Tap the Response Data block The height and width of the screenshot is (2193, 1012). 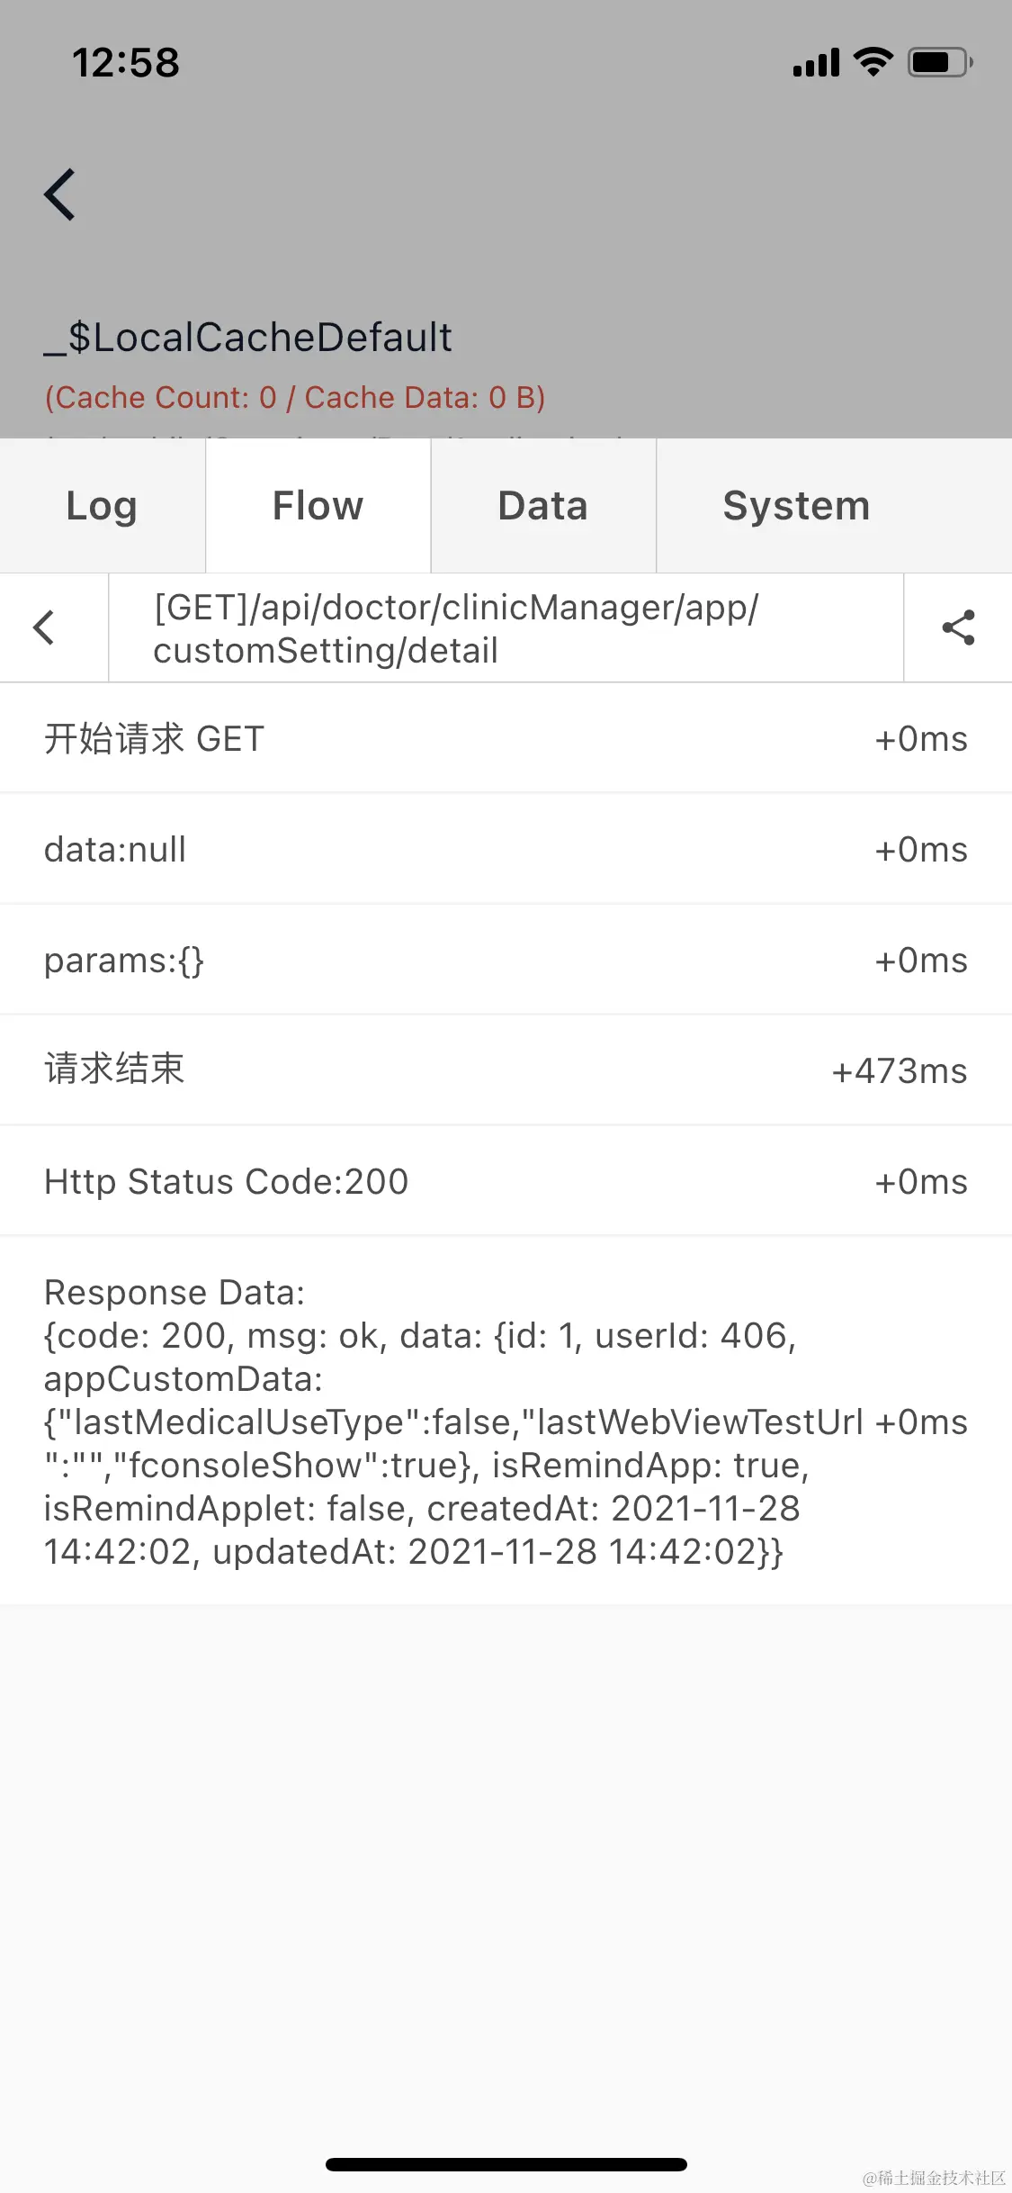coord(506,1421)
